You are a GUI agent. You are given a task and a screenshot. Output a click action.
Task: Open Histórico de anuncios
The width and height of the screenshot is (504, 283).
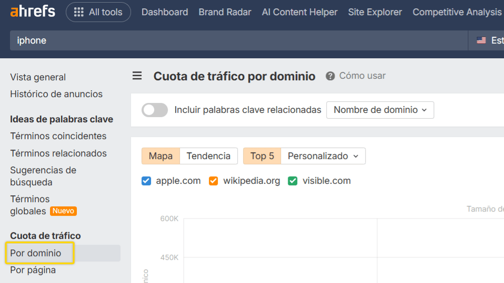(56, 94)
